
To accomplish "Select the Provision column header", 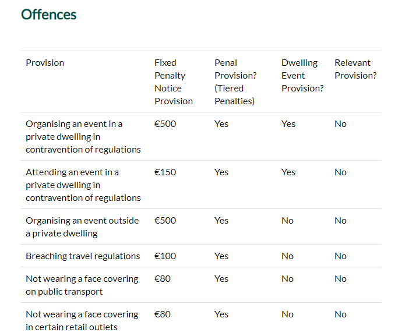I will [45, 63].
